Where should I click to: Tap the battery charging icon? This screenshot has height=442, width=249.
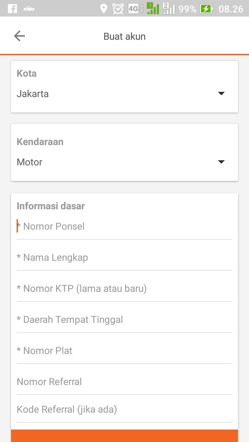pyautogui.click(x=206, y=9)
